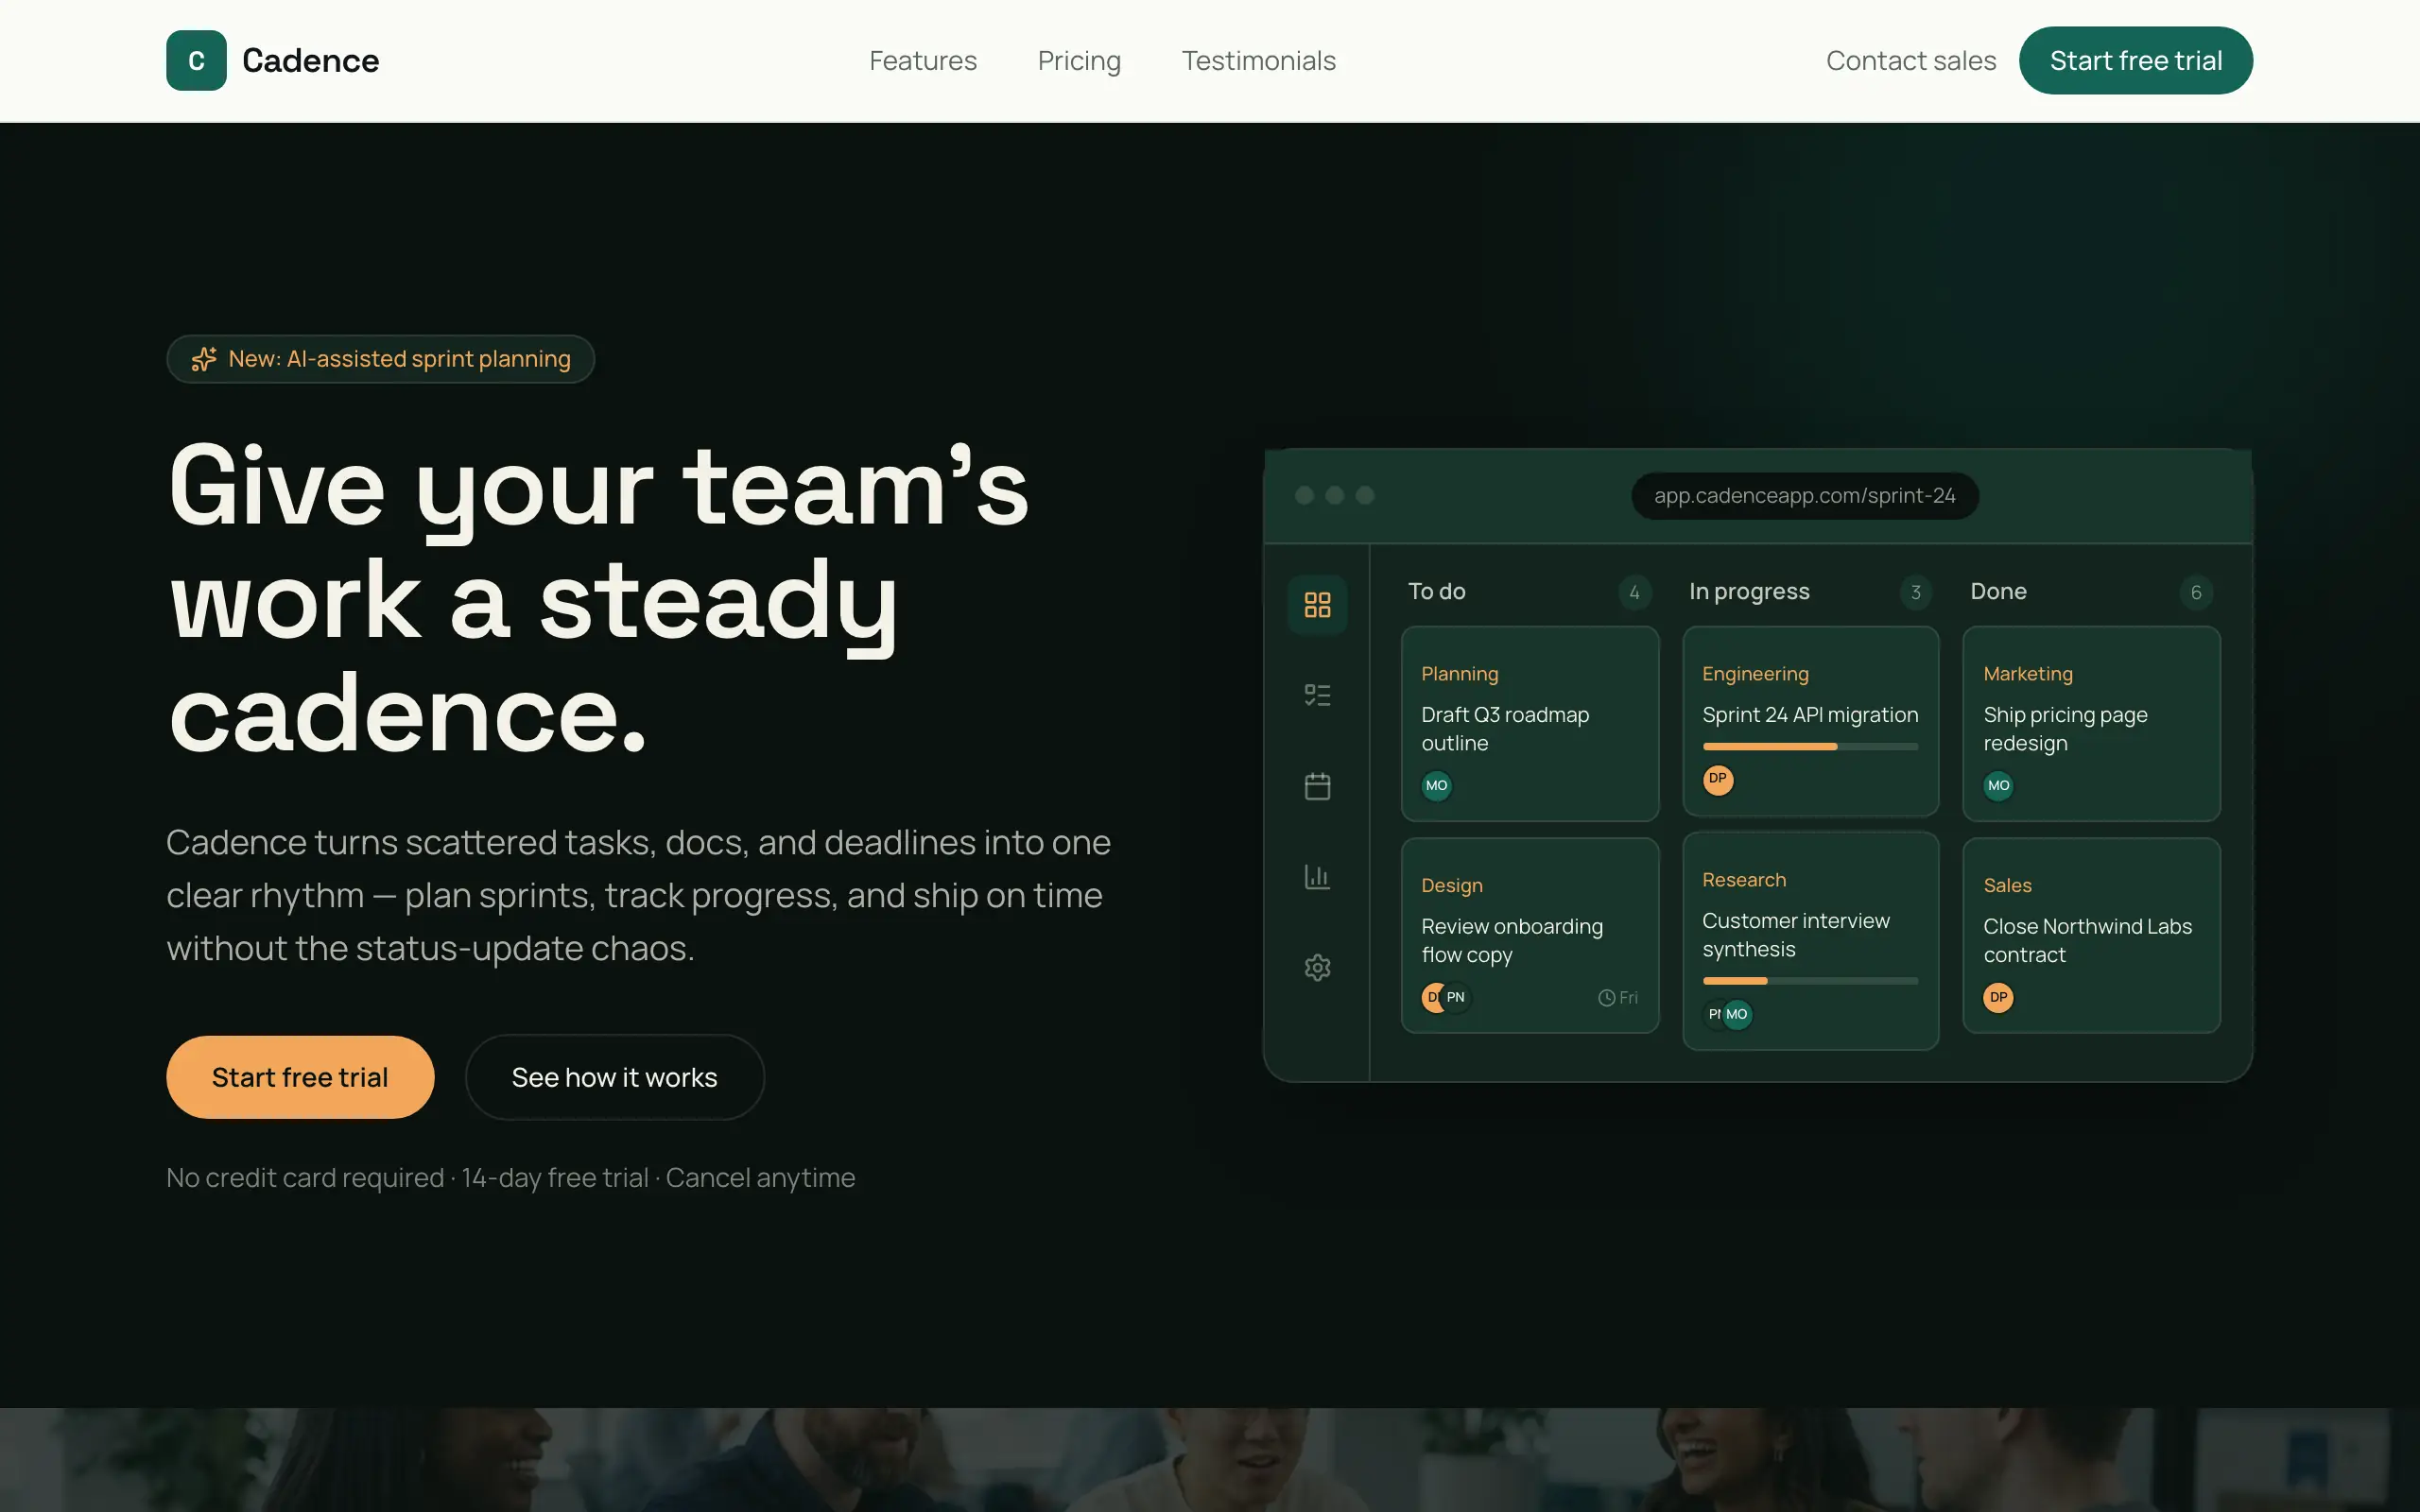Click the Done column header
The image size is (2420, 1512).
[1998, 591]
